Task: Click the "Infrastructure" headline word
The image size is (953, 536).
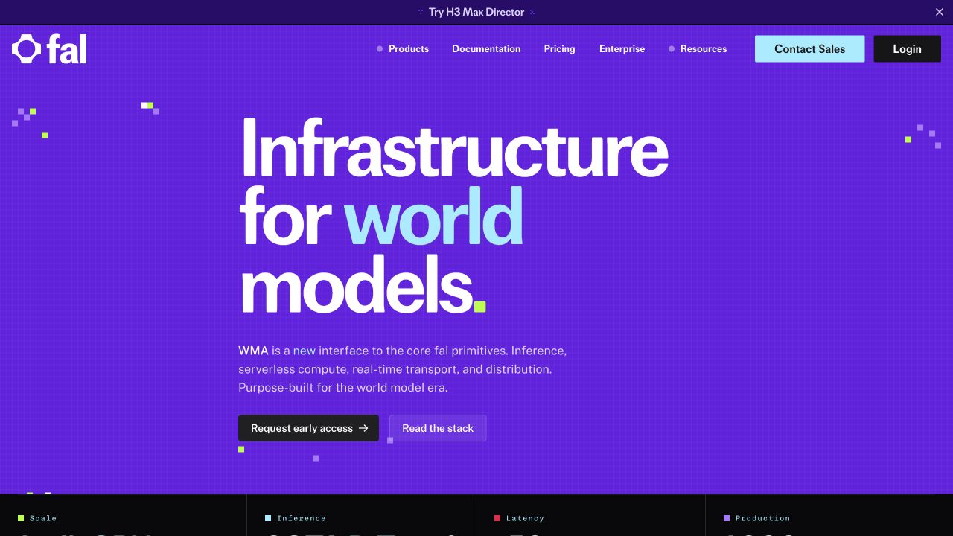Action: pyautogui.click(x=454, y=147)
